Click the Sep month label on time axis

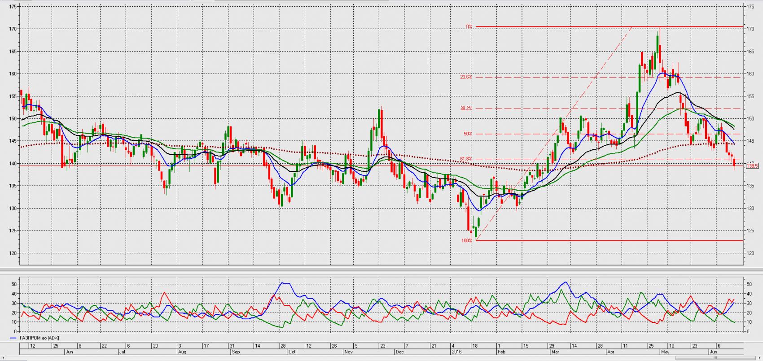236,352
